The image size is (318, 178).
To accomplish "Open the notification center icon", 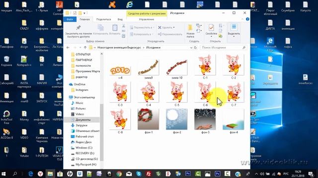I will pyautogui.click(x=311, y=174).
